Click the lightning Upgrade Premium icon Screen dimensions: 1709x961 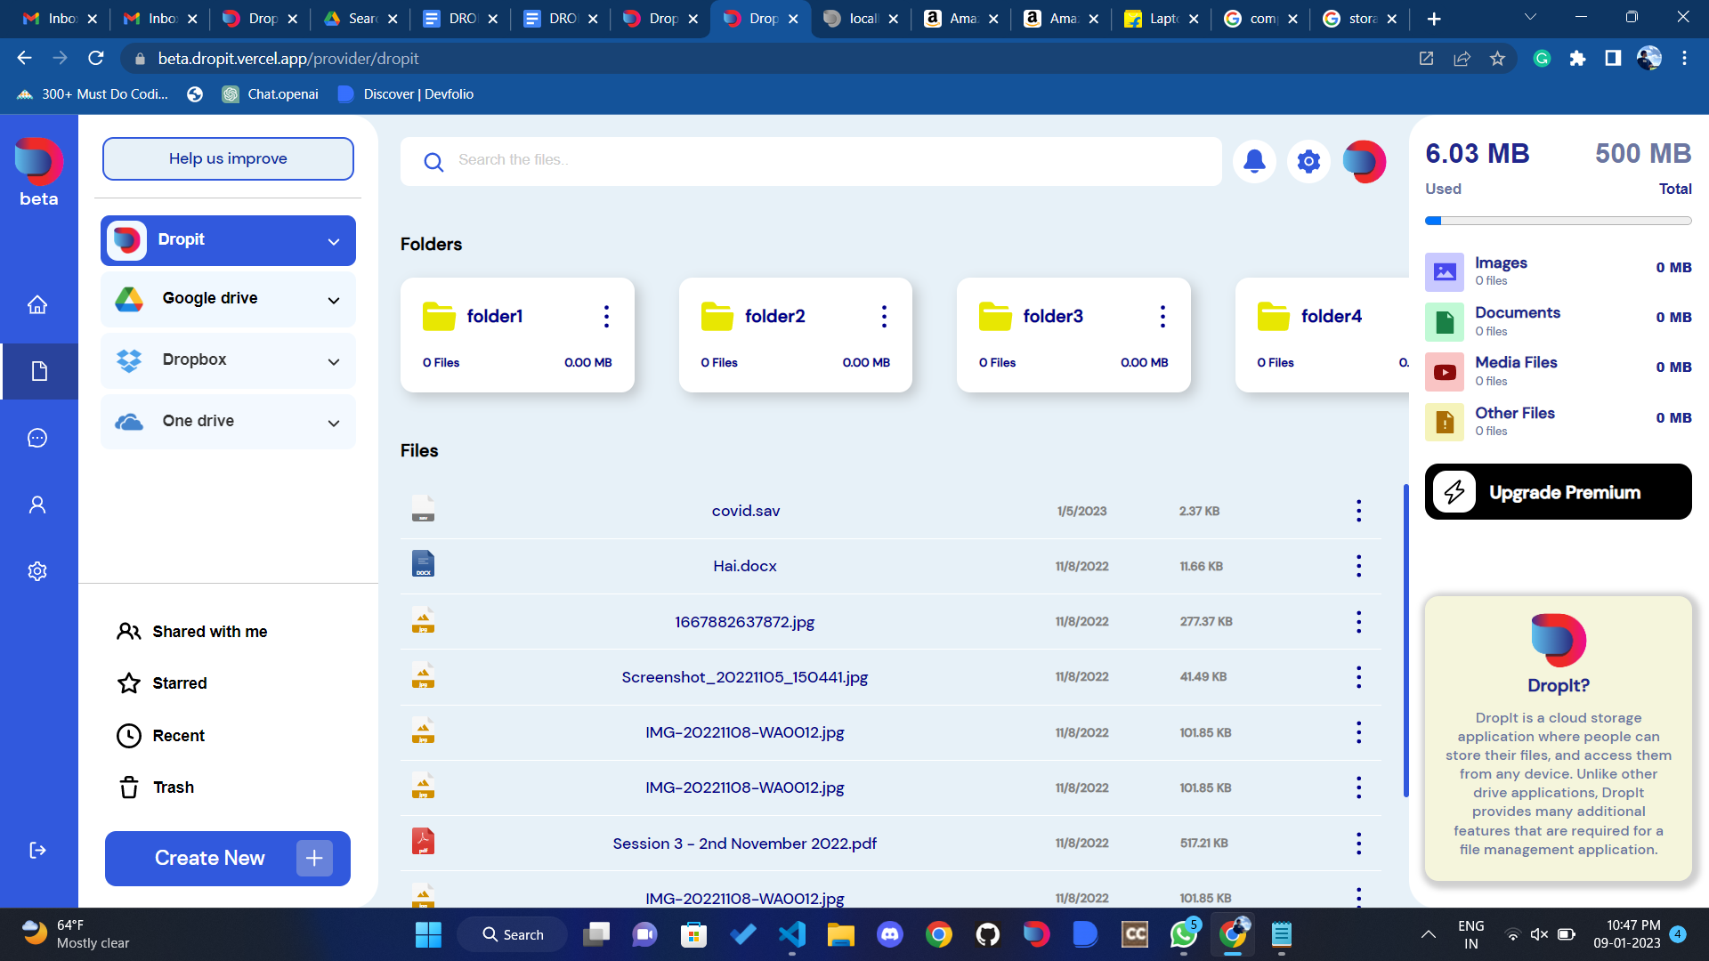pos(1454,492)
